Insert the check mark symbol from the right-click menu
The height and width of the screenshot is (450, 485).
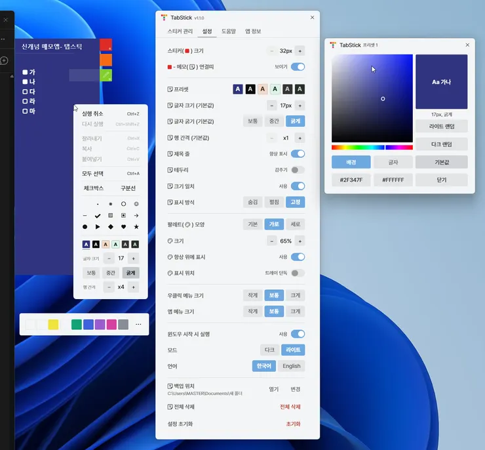98,216
